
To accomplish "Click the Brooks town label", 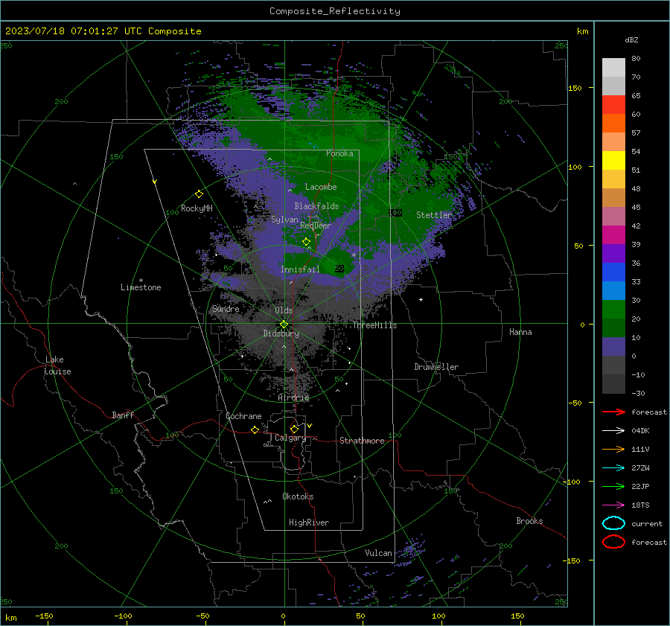I will 529,521.
